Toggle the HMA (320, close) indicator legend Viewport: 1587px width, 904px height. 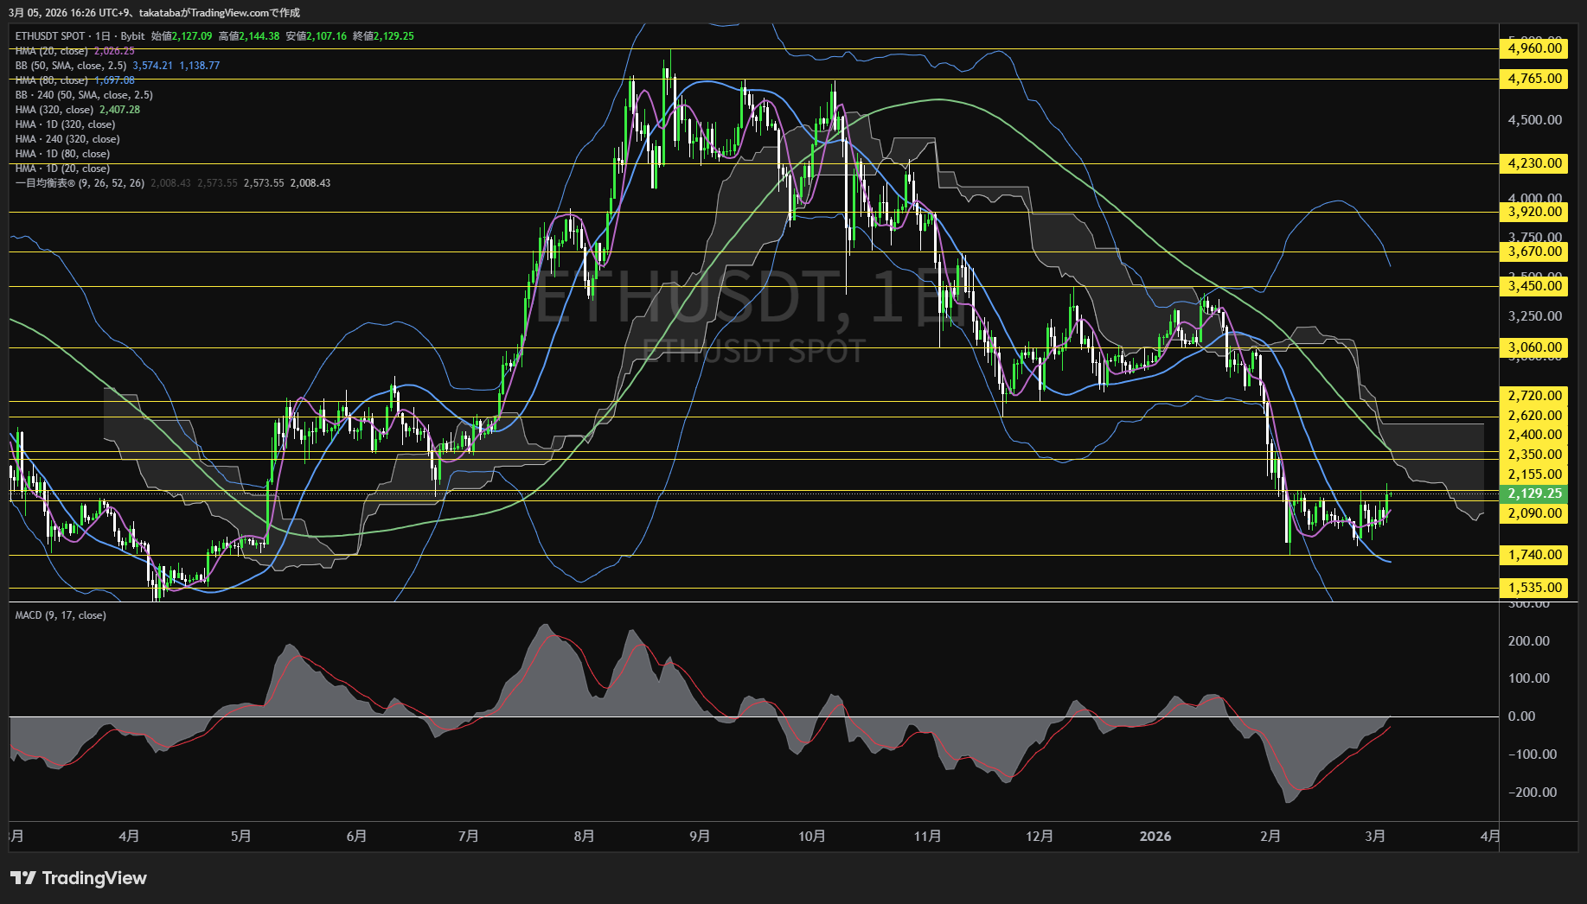(54, 110)
